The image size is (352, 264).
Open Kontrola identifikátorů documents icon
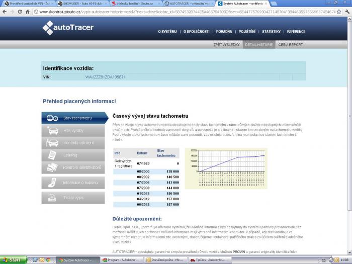53,167
